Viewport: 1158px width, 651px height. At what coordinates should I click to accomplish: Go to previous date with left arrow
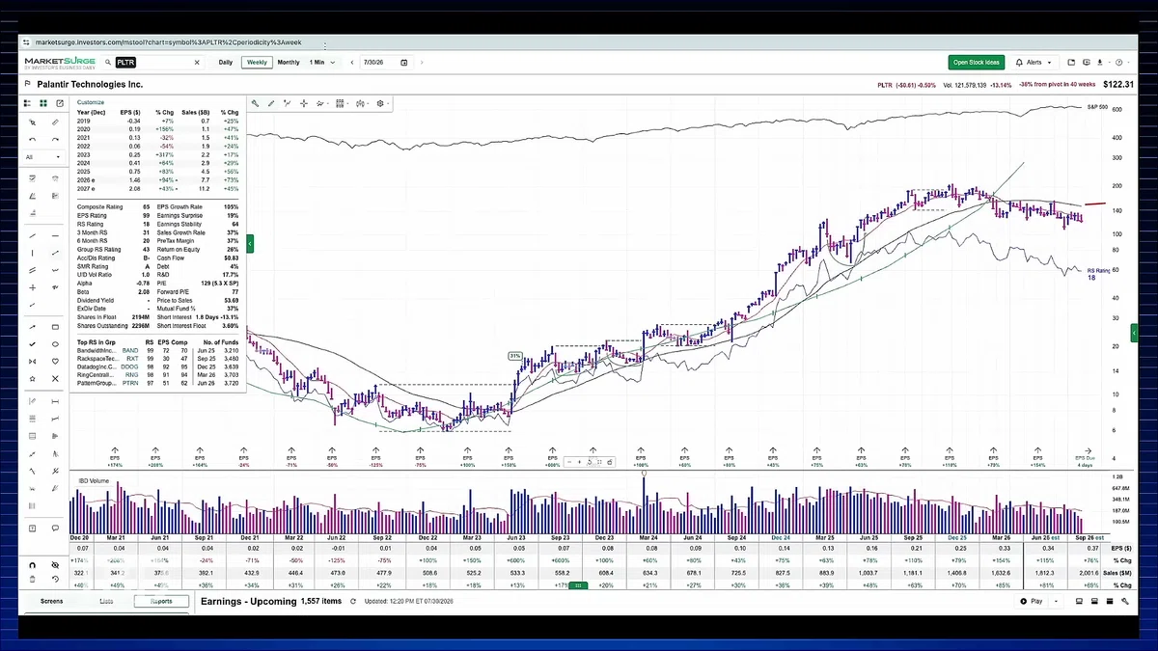pos(352,62)
